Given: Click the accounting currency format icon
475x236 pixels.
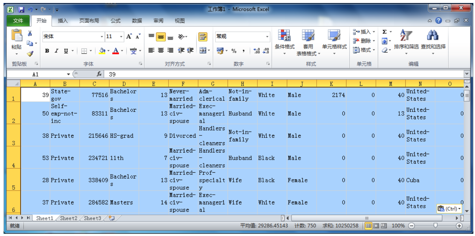Looking at the screenshot, I should click(x=220, y=51).
